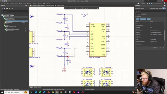Viewport: 167px width, 94px height.
Task: Switch to the BDS0401.SchLib document tab
Action: pyautogui.click(x=50, y=5)
